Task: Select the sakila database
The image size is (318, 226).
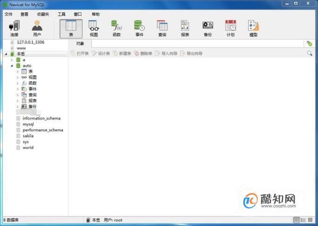Action: click(28, 136)
